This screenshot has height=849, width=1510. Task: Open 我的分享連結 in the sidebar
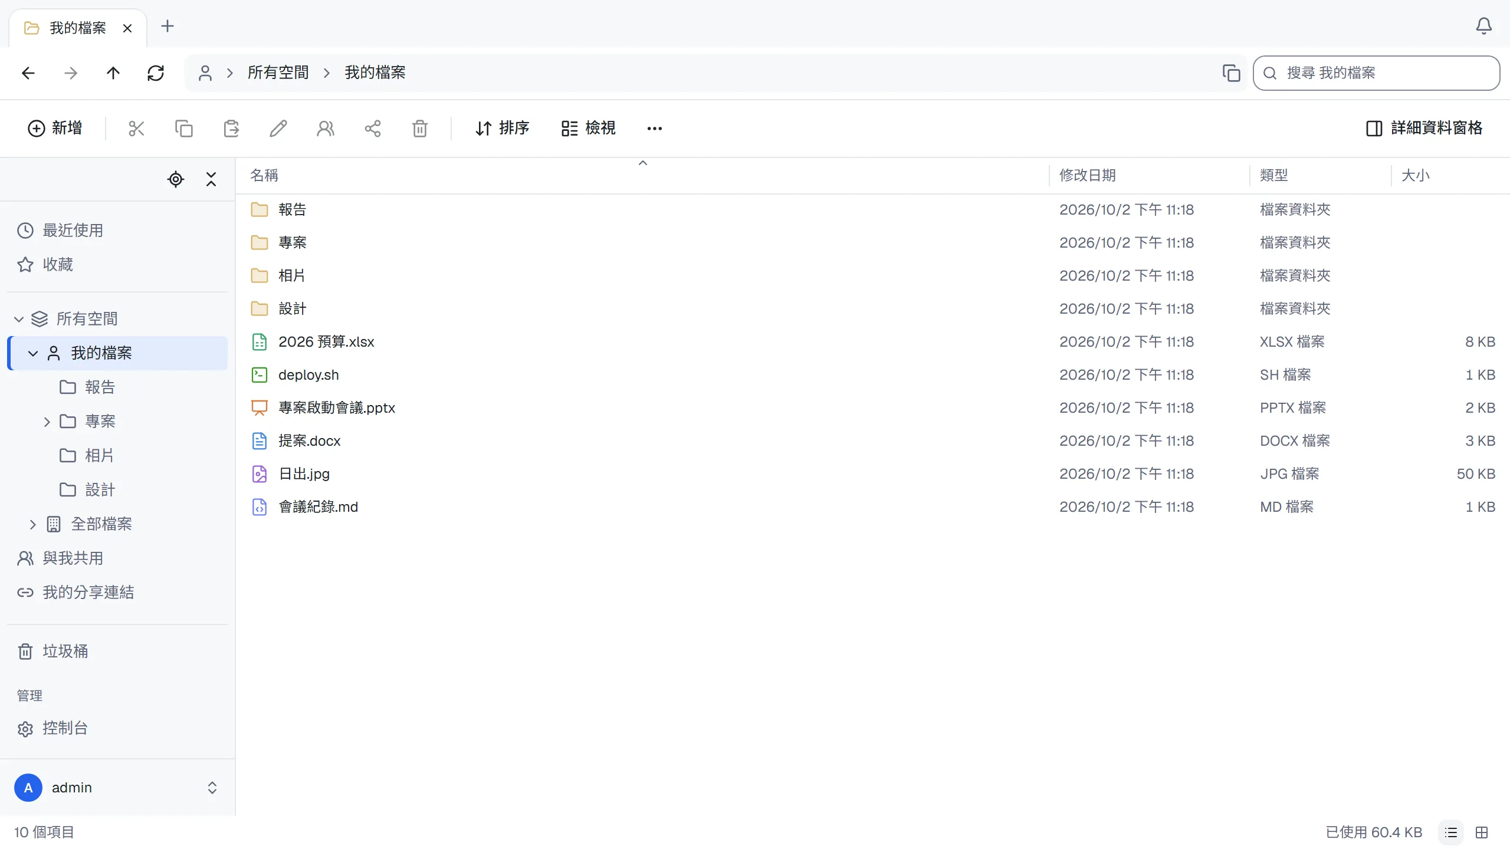pyautogui.click(x=117, y=593)
